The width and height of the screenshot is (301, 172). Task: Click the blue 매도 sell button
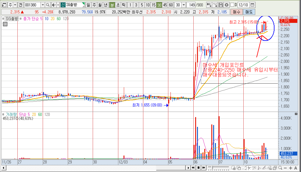tap(249, 12)
